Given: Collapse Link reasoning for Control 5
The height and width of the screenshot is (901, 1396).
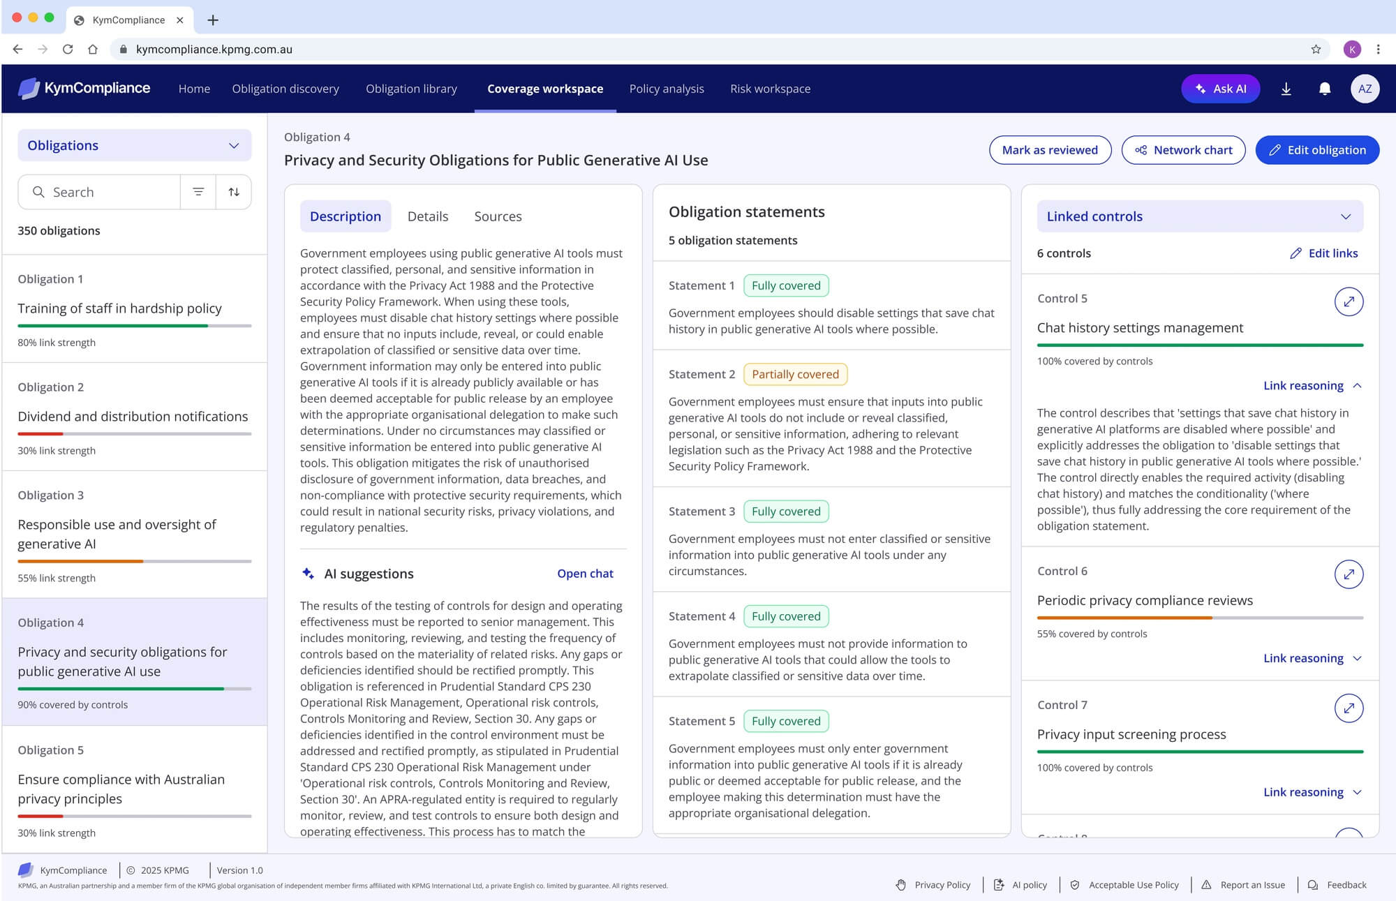Looking at the screenshot, I should click(1312, 385).
